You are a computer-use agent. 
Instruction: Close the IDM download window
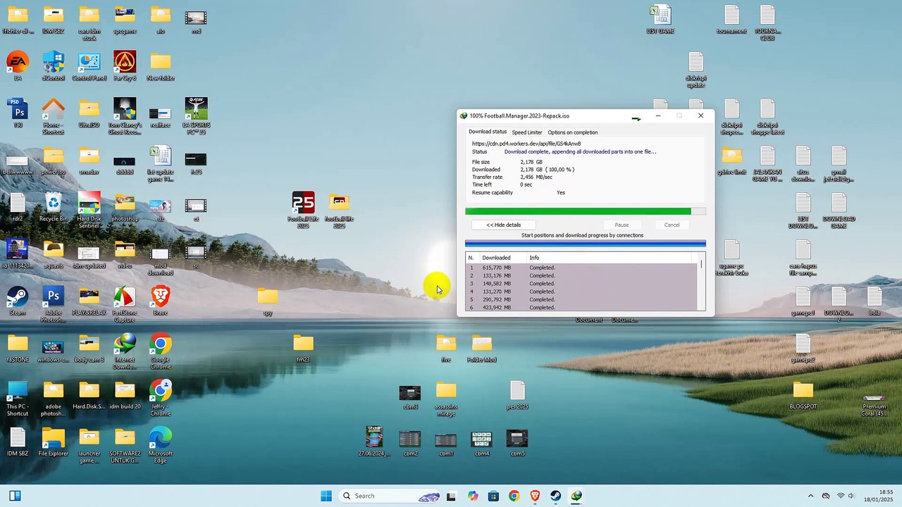tap(700, 115)
